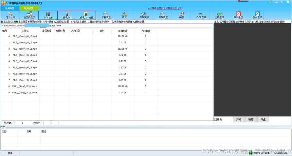Toggle the 静音 mute checkbox

click(x=215, y=119)
